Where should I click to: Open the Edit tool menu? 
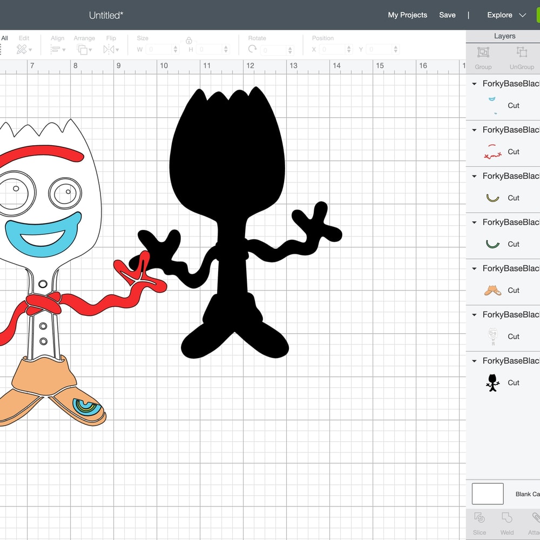click(24, 50)
